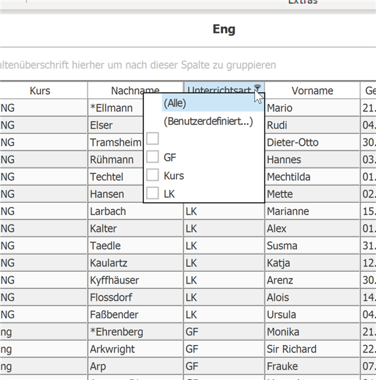
Task: Click the first name Susma
Action: [x=282, y=245]
